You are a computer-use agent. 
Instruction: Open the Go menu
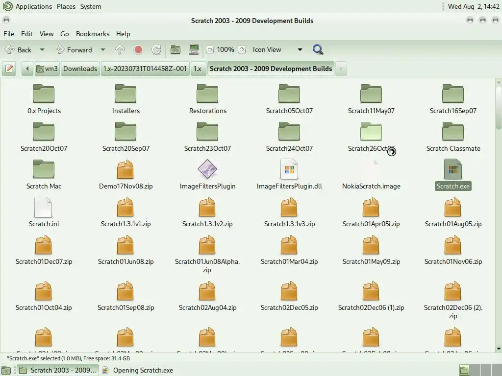(64, 34)
